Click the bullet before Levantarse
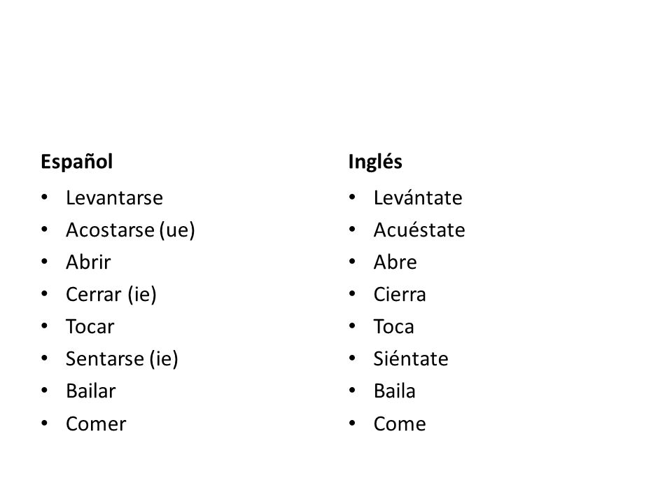This screenshot has width=672, height=504. click(x=45, y=197)
